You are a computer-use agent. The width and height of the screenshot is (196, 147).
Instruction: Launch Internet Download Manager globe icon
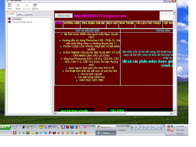37,133
